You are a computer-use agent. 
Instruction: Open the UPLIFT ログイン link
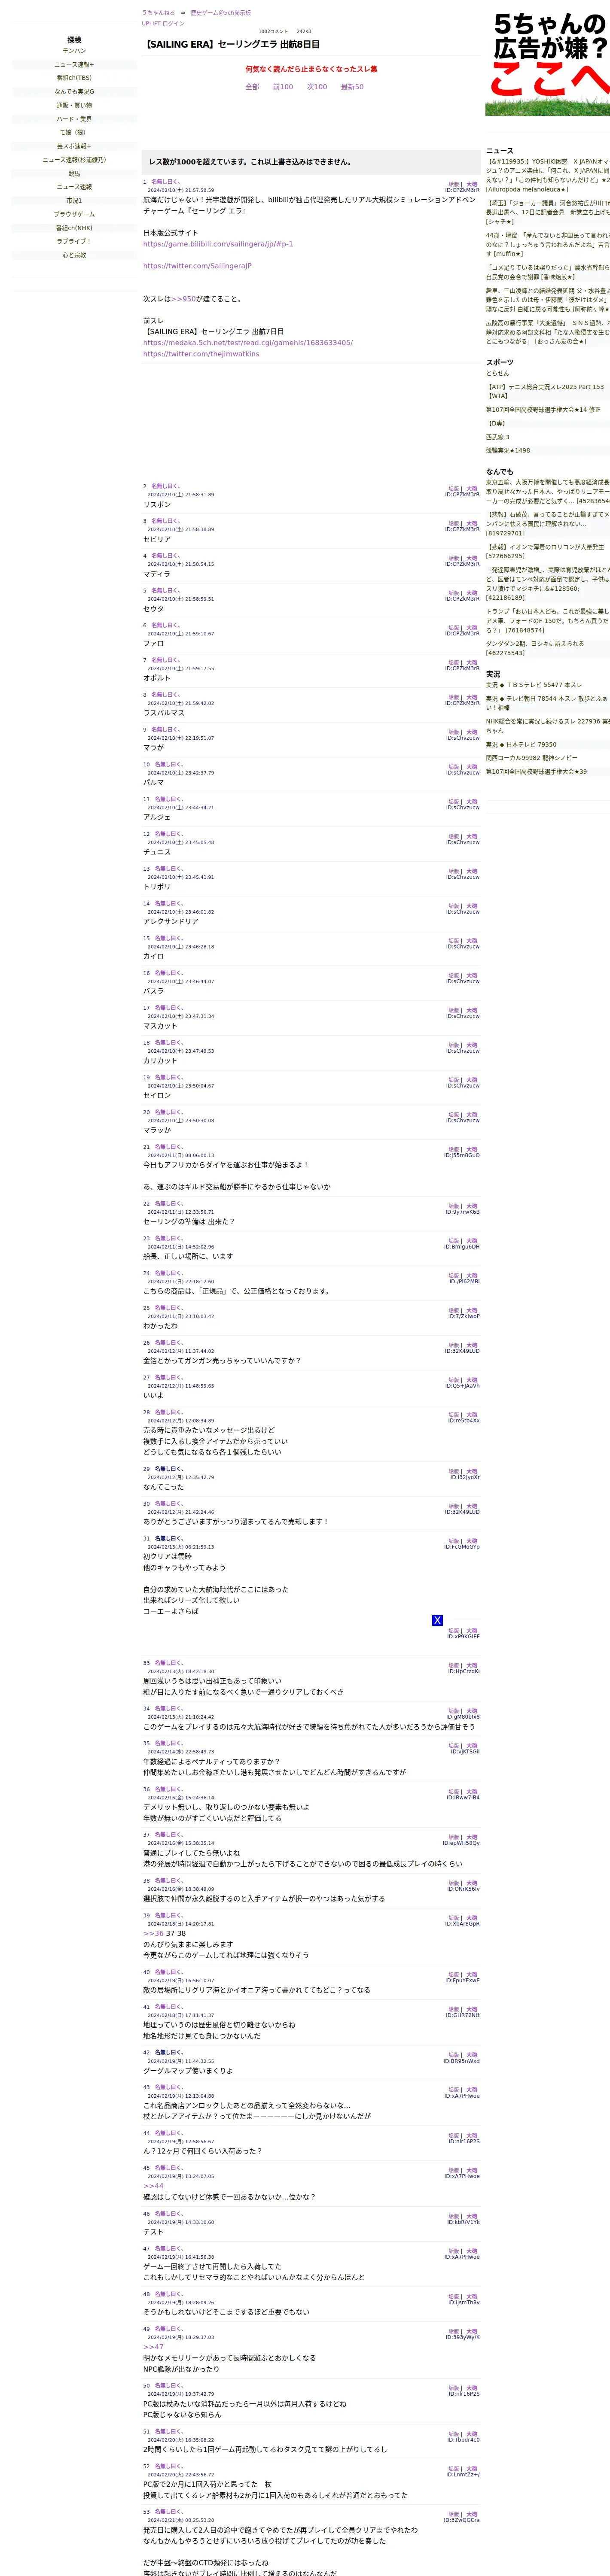(x=163, y=23)
